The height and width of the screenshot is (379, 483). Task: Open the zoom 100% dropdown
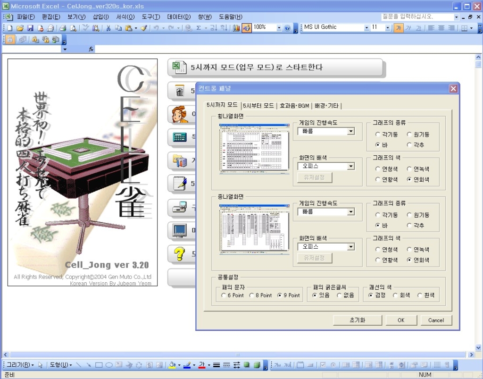[279, 28]
